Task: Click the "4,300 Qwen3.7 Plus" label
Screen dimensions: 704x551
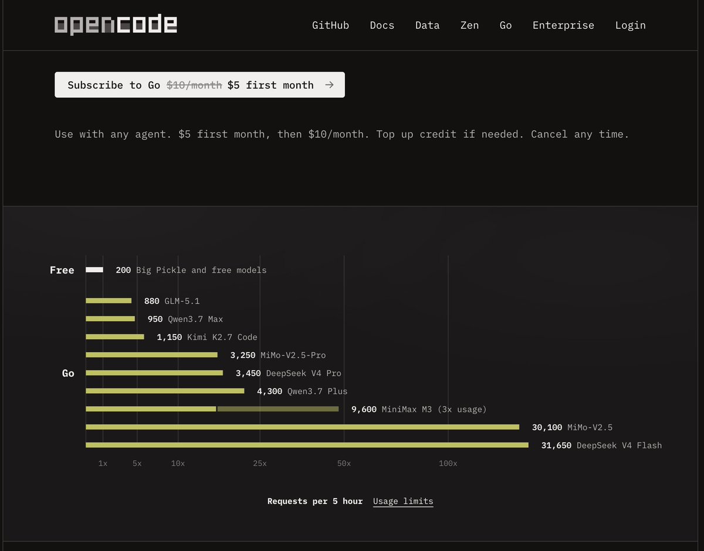Action: [x=302, y=391]
